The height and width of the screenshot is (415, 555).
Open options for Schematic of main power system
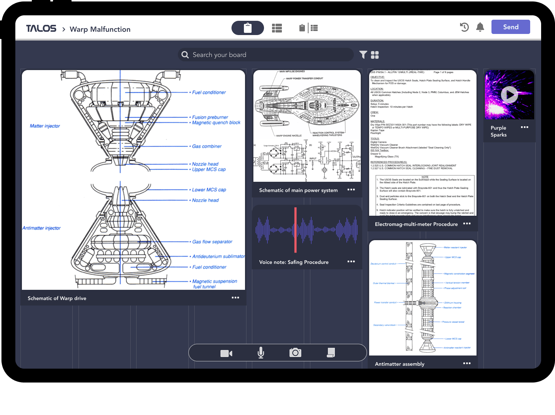(x=351, y=190)
